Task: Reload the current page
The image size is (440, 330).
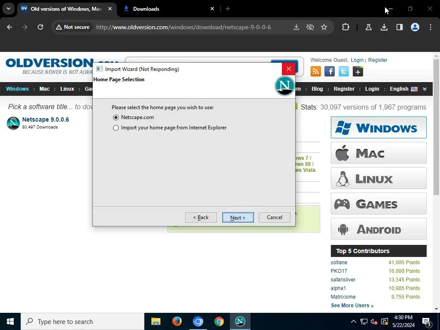Action: pos(40,27)
